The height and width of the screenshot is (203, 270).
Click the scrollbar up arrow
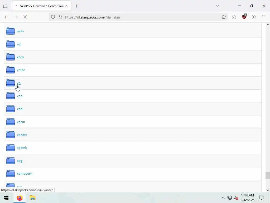pos(268,25)
